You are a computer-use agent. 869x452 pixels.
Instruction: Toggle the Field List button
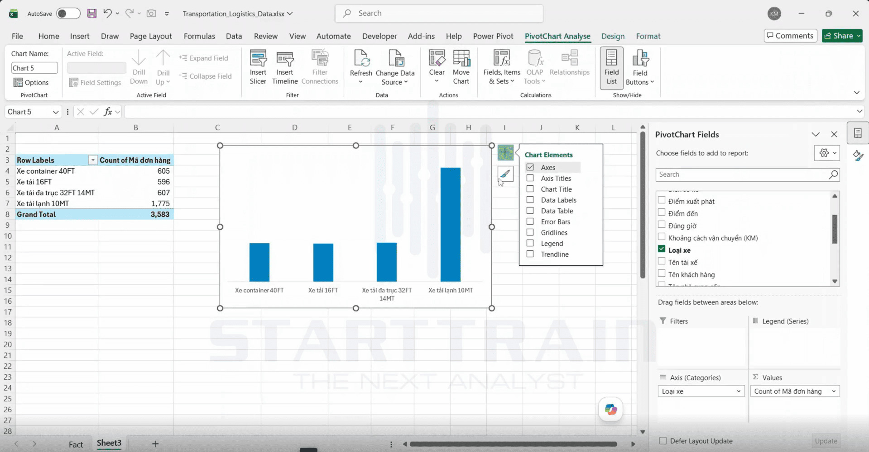611,68
